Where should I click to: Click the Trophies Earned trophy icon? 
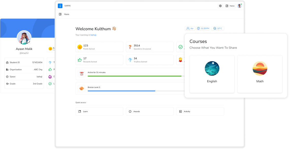pyautogui.click(x=130, y=60)
